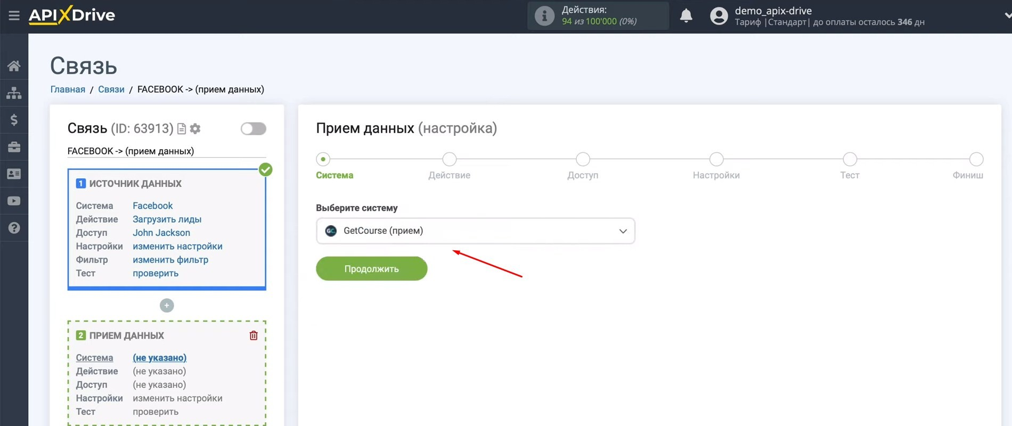Click the Финиш step label
Viewport: 1012px width, 426px height.
[968, 175]
